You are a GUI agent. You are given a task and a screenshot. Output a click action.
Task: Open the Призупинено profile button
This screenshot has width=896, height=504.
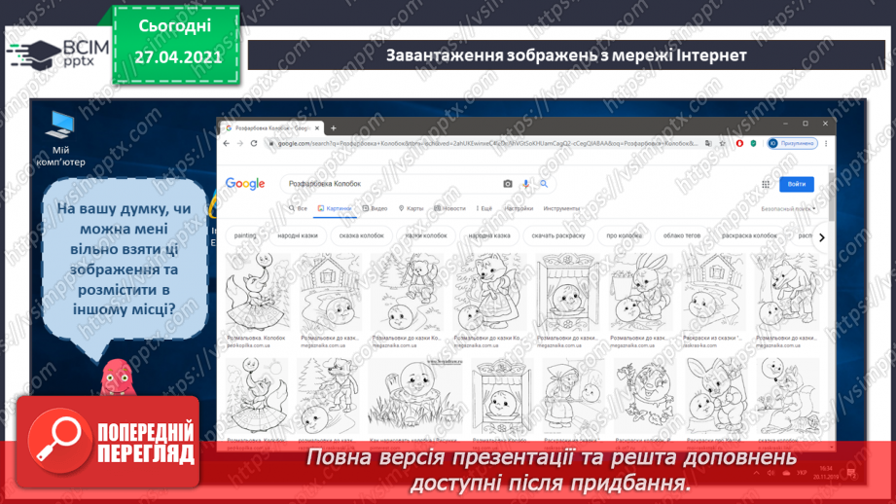793,143
